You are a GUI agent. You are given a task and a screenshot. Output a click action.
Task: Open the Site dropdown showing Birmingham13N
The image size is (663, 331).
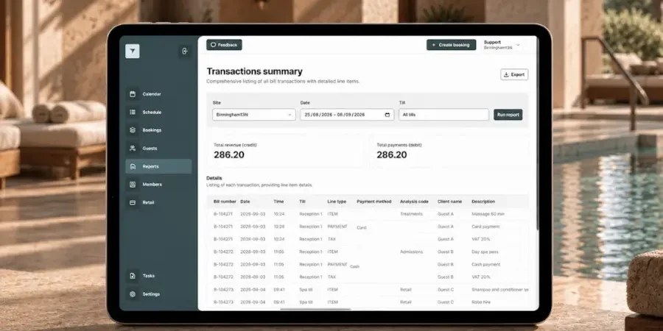pyautogui.click(x=253, y=115)
